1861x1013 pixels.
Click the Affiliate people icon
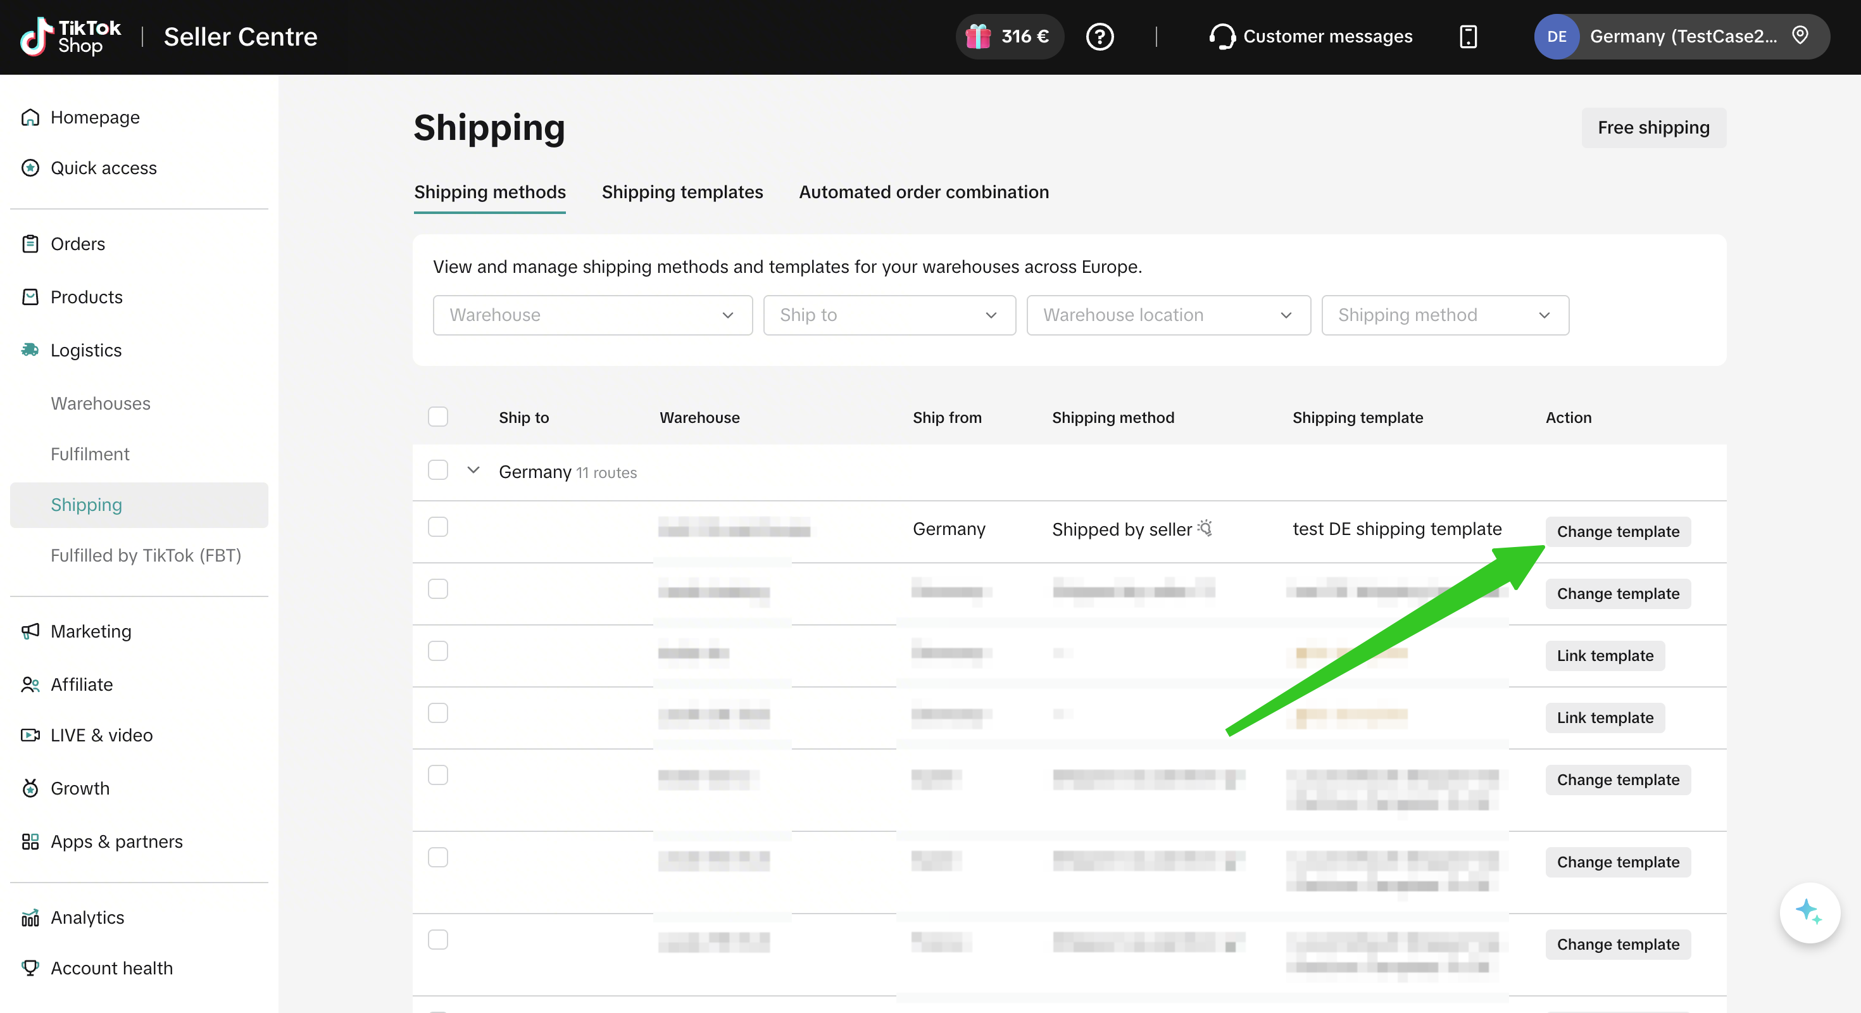(30, 684)
